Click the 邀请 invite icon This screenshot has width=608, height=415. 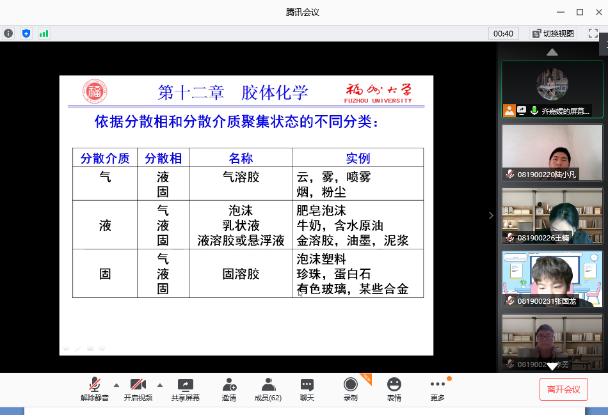coord(229,389)
